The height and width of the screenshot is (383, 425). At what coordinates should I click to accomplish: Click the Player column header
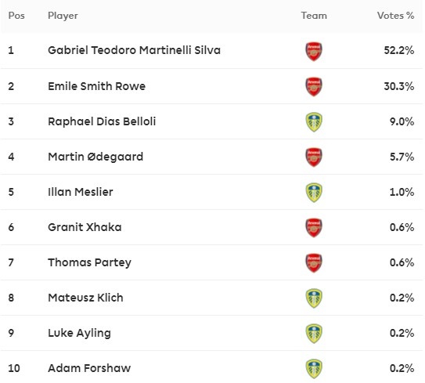[63, 16]
